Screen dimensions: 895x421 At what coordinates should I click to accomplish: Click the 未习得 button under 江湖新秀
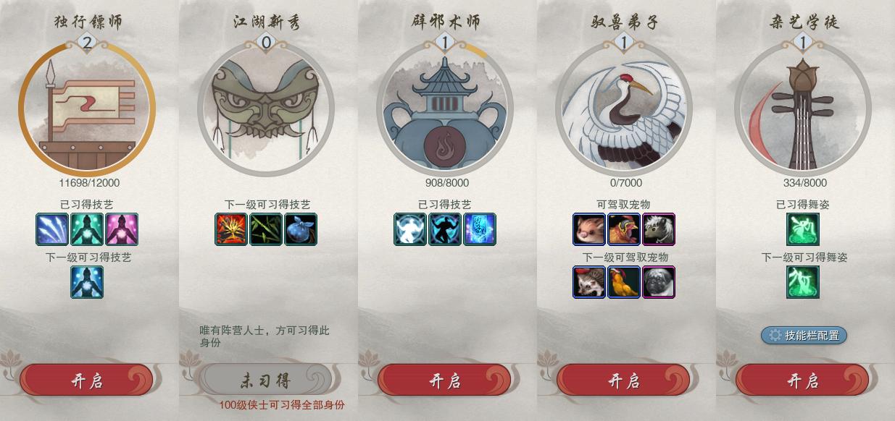click(265, 380)
